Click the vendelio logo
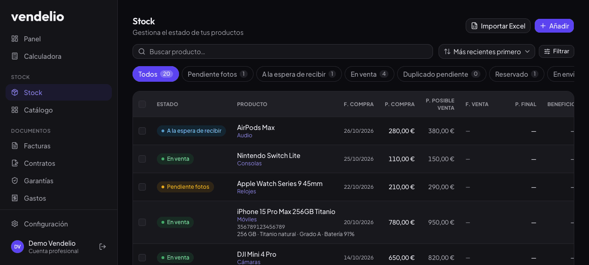 38,17
